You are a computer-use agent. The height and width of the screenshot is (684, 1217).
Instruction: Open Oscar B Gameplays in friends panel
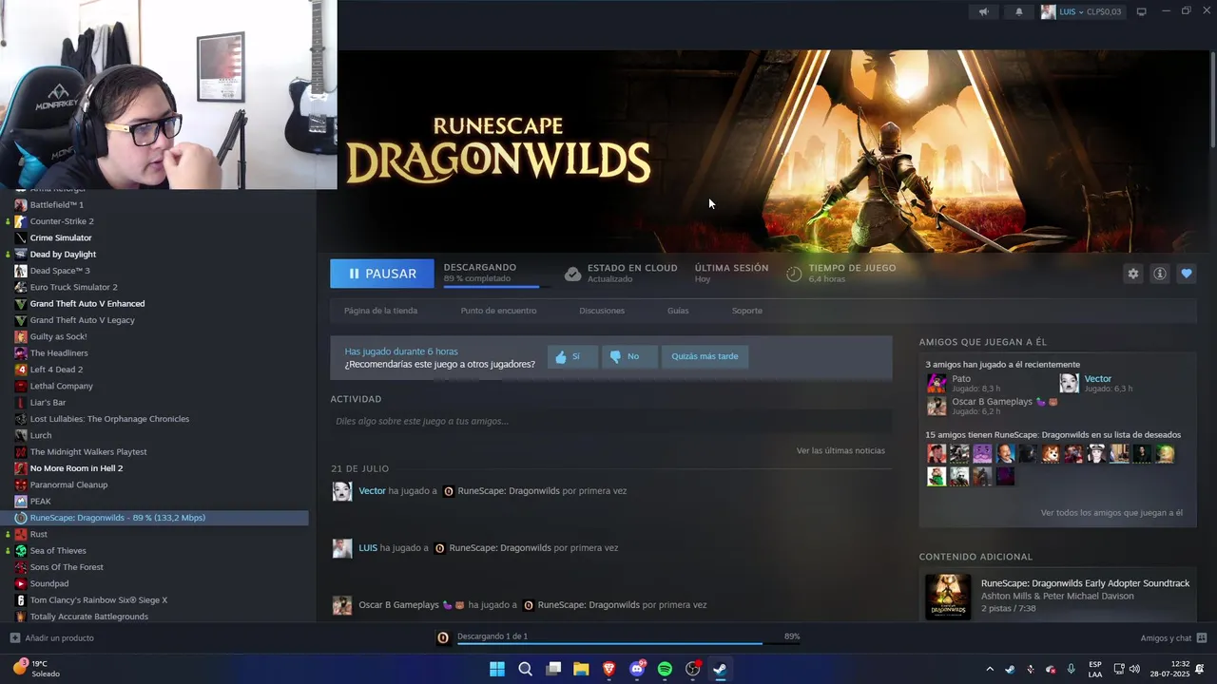992,402
